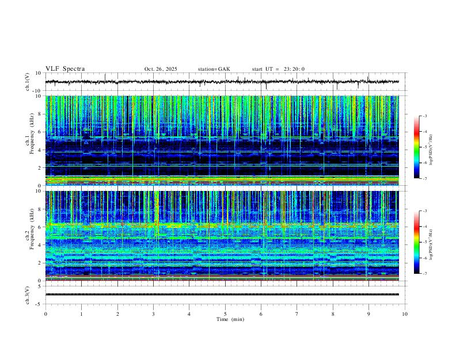The height and width of the screenshot is (352, 456).
Task: Click the "8" kHz tick on ch.1 axis
Action: 40,114
